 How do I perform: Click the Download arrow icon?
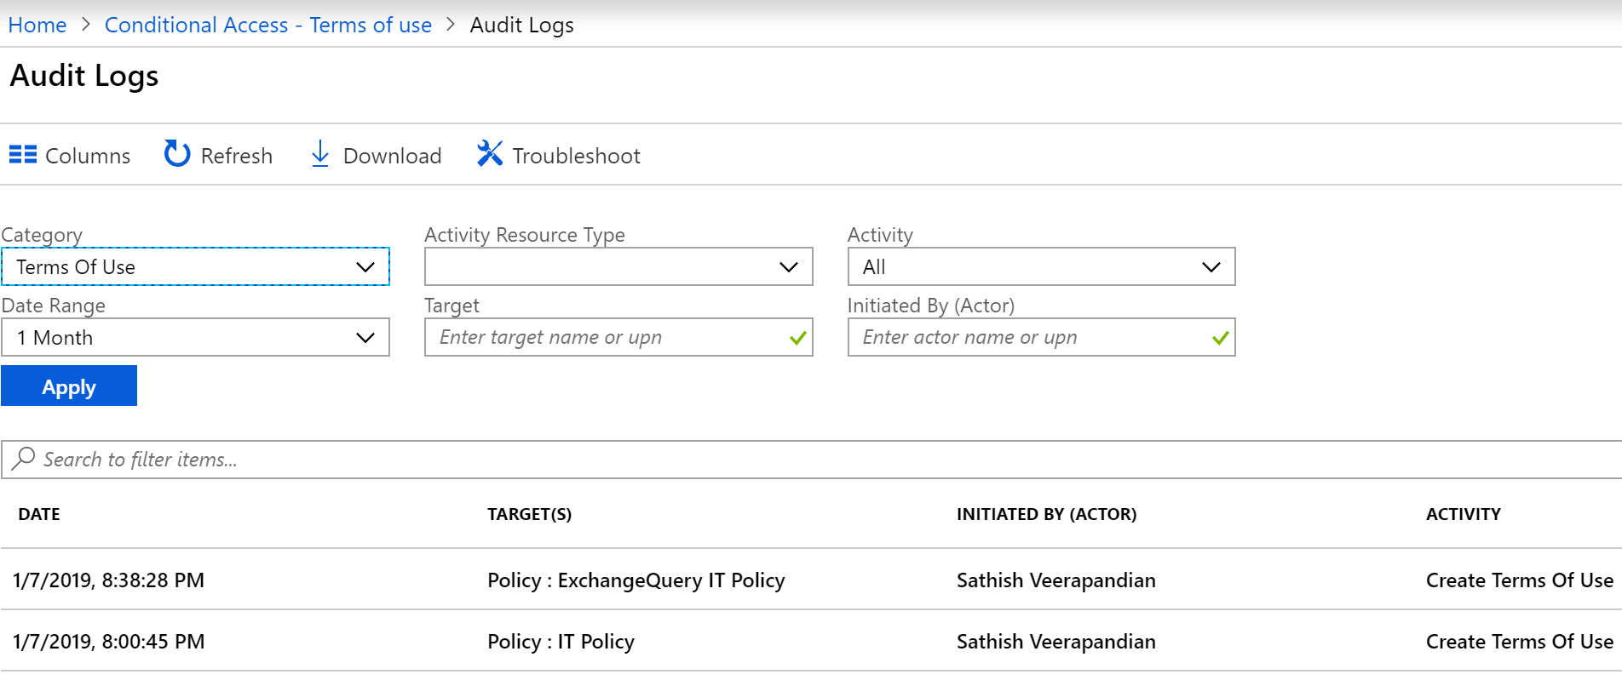tap(320, 154)
